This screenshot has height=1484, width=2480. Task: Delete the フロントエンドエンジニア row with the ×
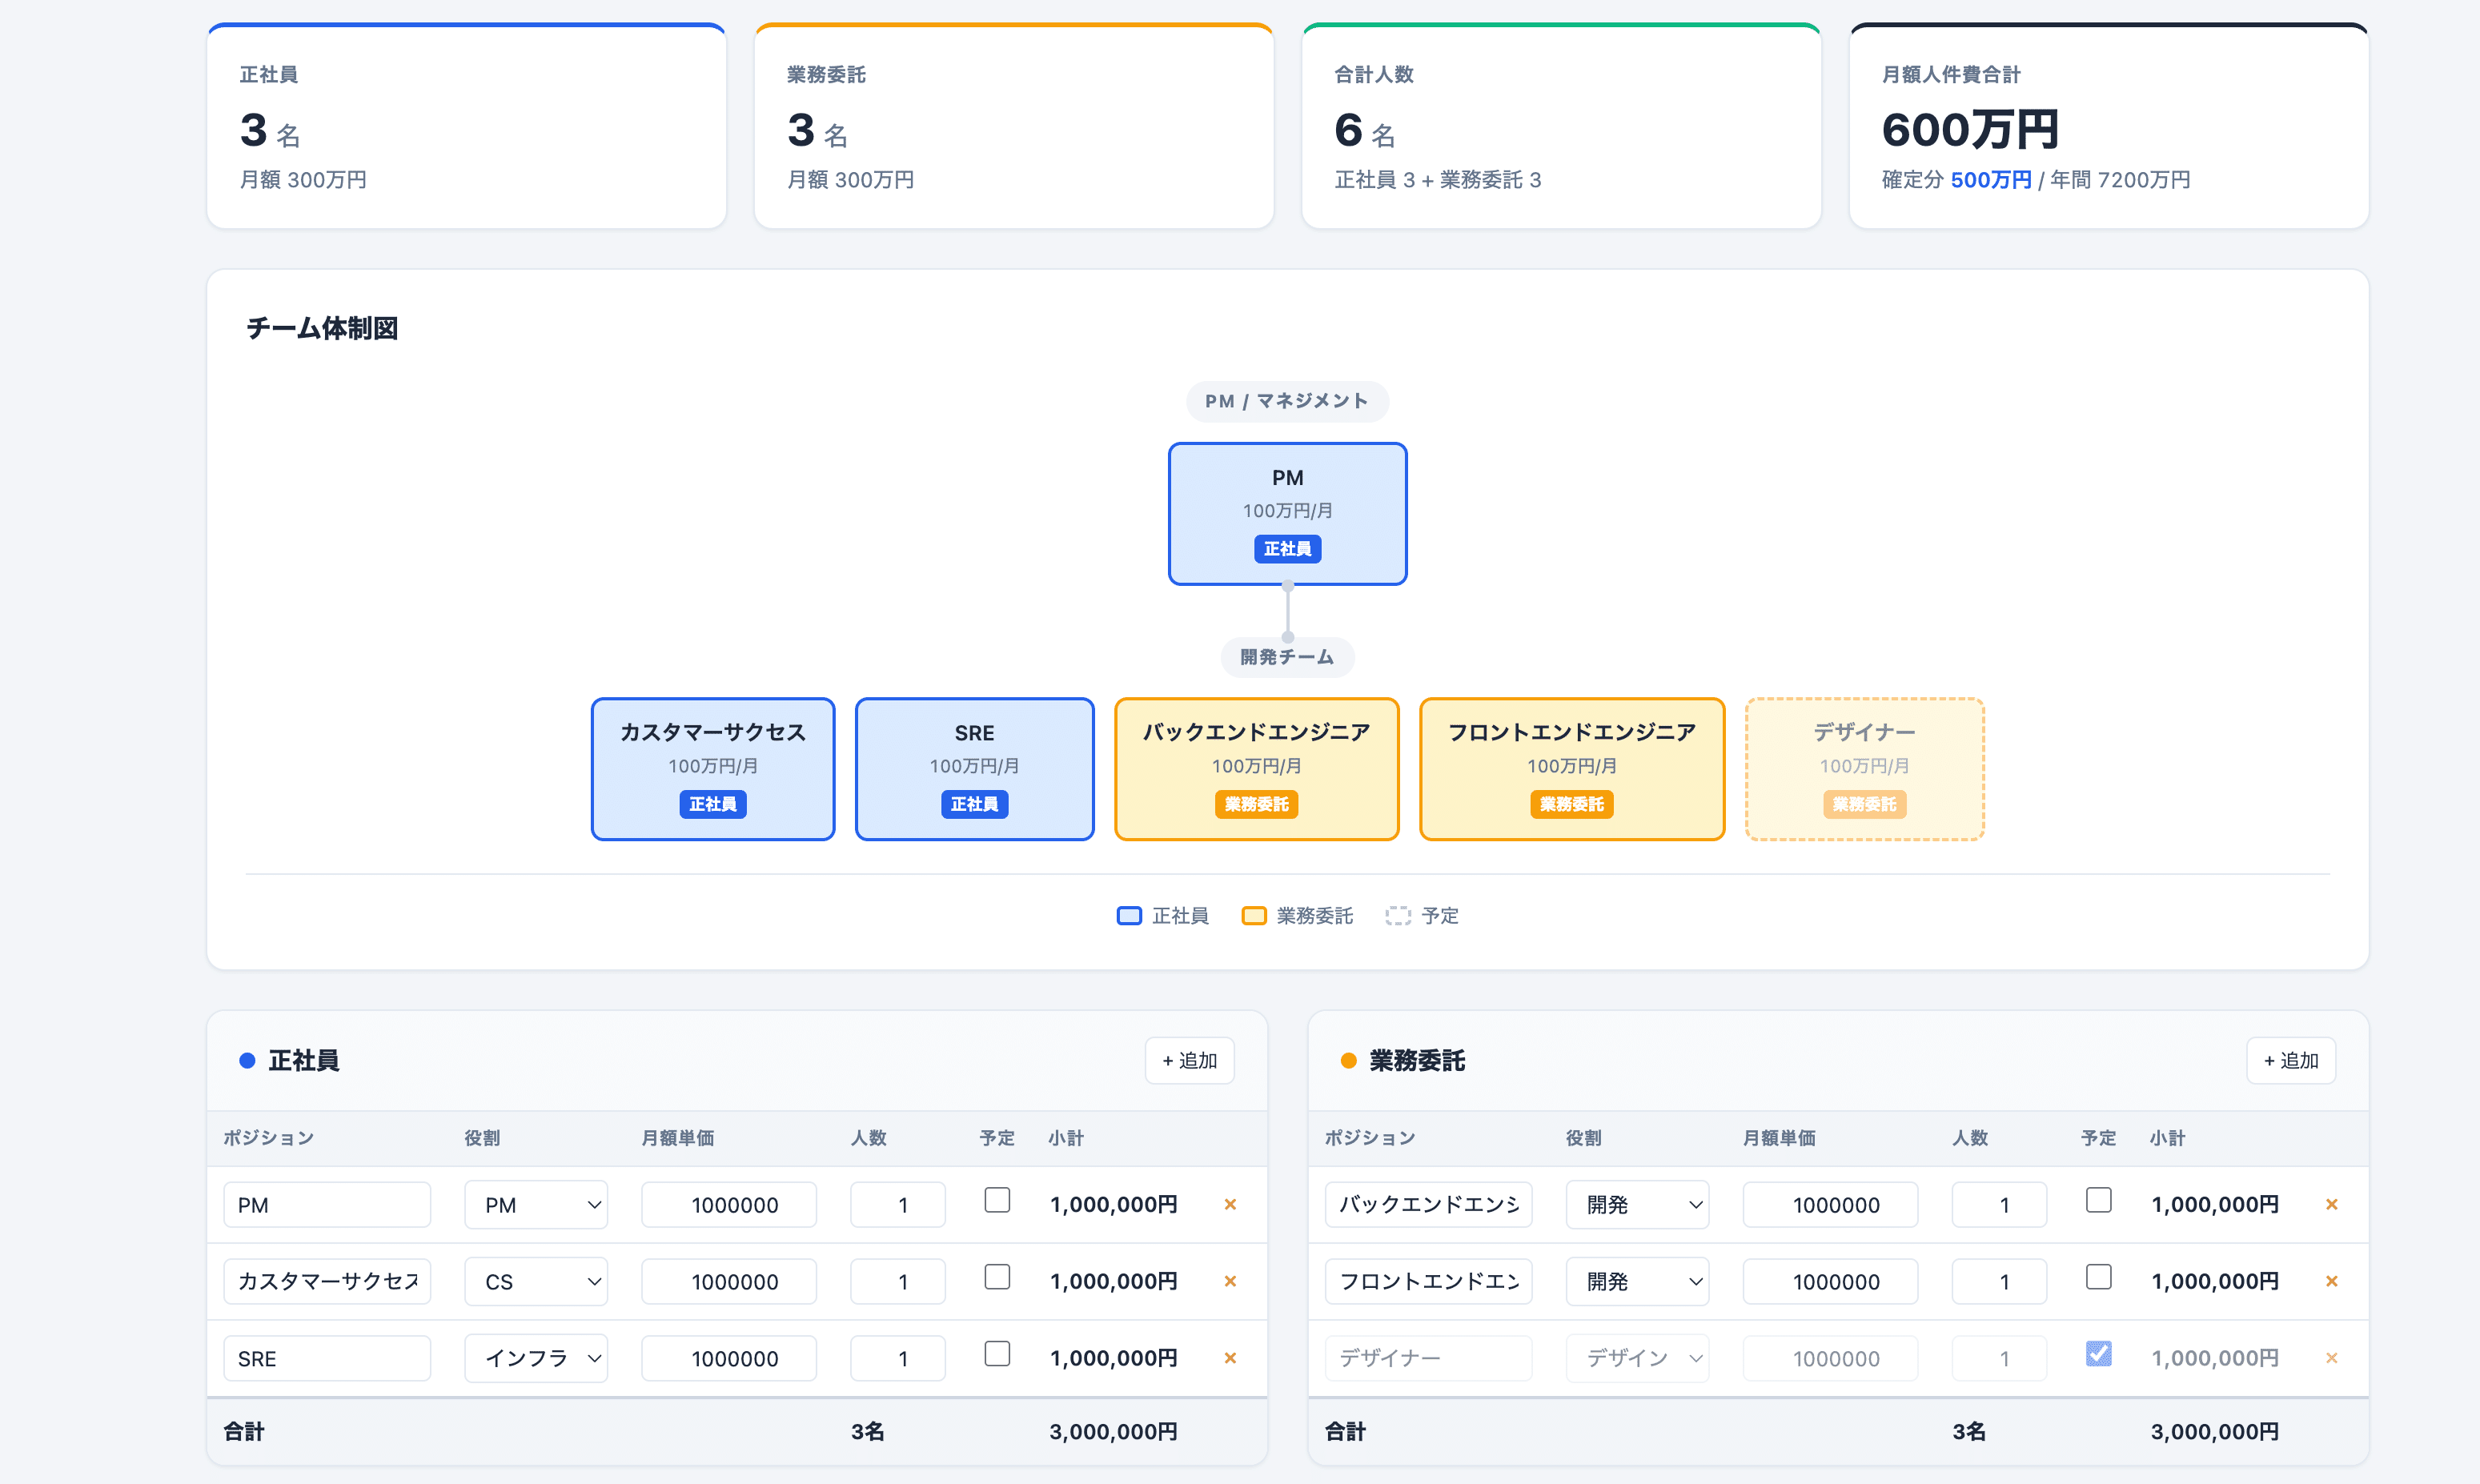(2331, 1281)
